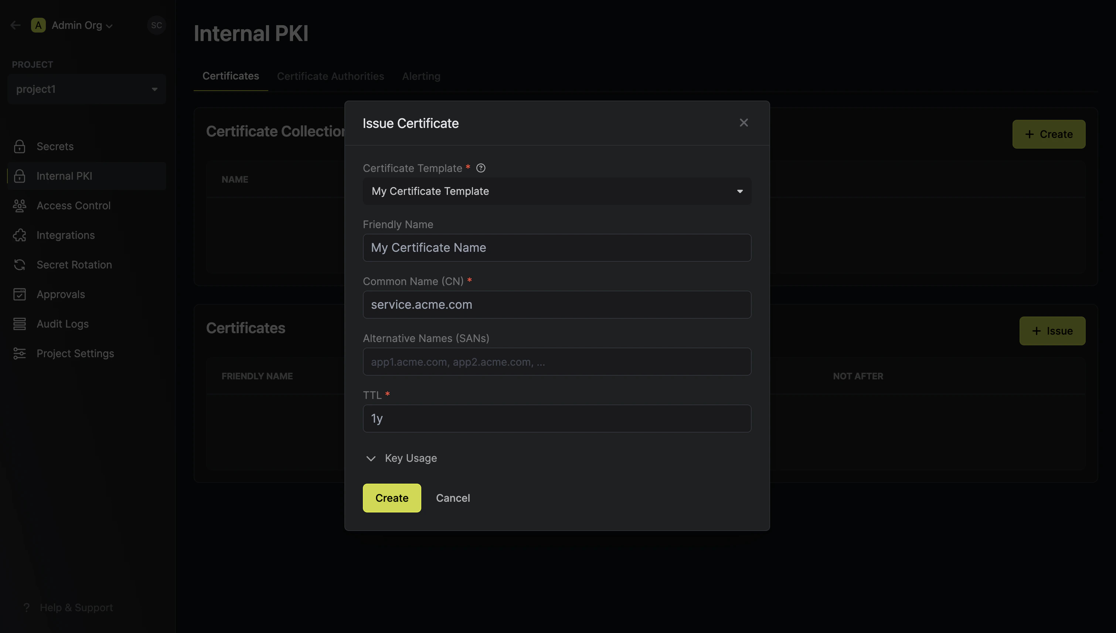The image size is (1116, 633).
Task: Focus the Friendly Name input field
Action: (557, 248)
